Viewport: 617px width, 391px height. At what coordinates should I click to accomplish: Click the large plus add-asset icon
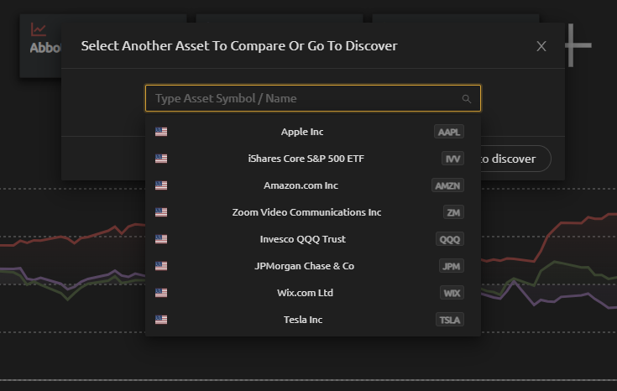(578, 44)
